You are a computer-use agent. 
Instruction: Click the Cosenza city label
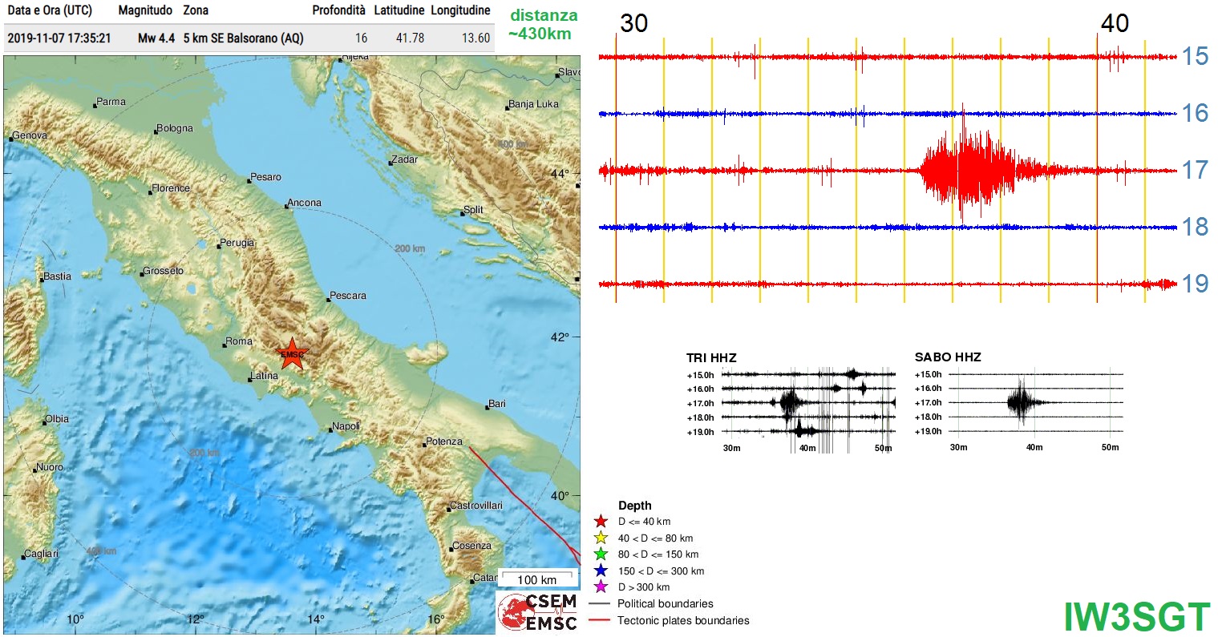[471, 546]
